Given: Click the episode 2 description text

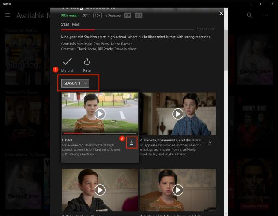Looking at the screenshot, I should (171, 150).
